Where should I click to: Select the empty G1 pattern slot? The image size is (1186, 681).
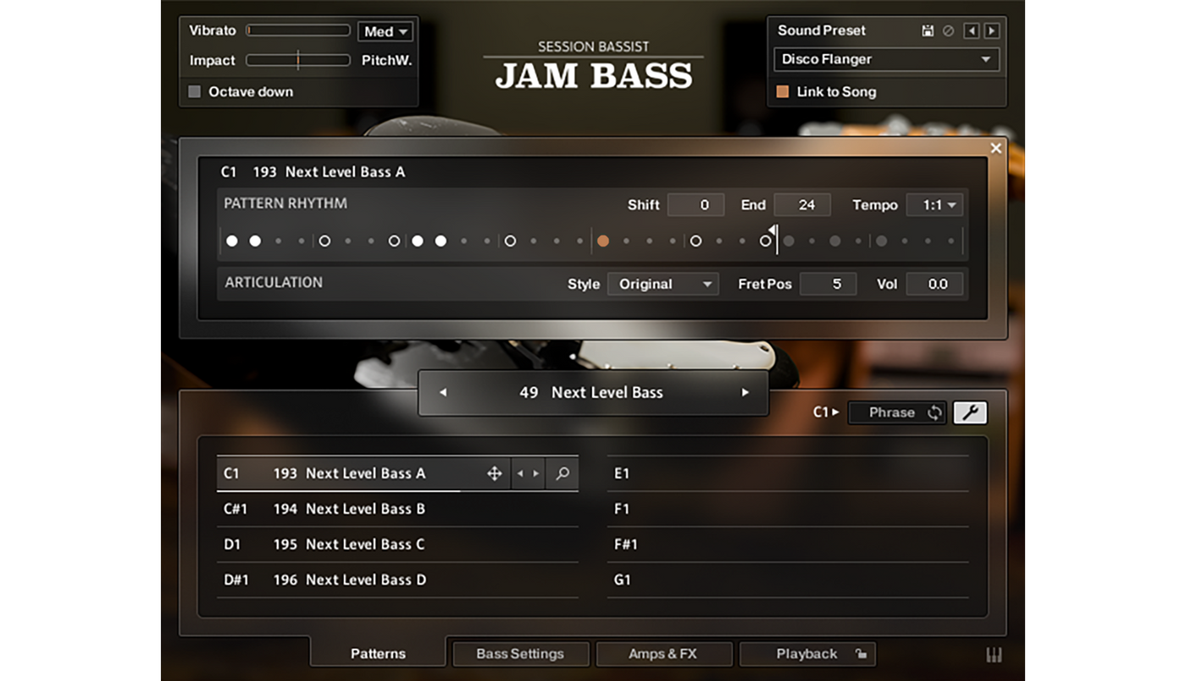point(788,580)
